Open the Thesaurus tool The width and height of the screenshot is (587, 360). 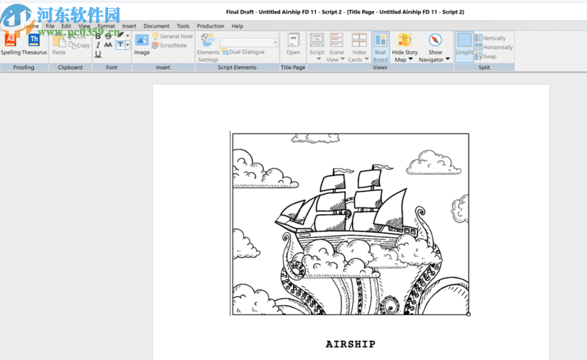pyautogui.click(x=34, y=41)
